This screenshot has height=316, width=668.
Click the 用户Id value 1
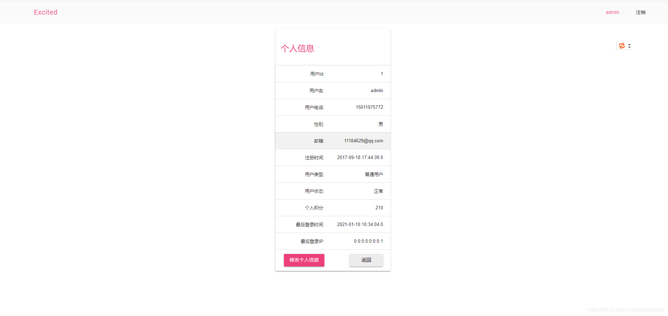pyautogui.click(x=381, y=74)
